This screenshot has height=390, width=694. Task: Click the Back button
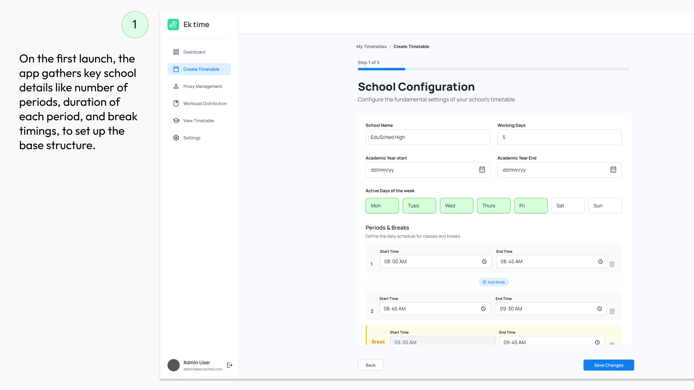(x=370, y=365)
